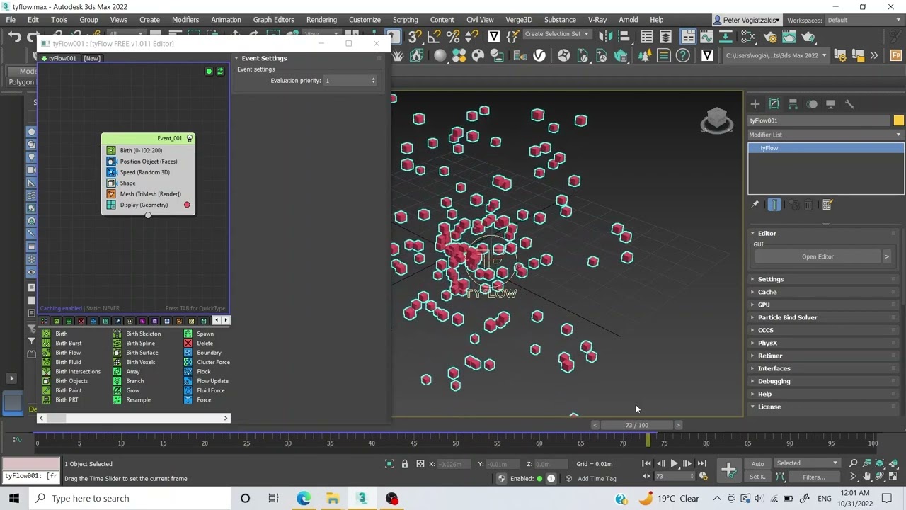Viewport: 906px width, 510px height.
Task: Open the Create Selection Set dropdown
Action: coord(557,34)
